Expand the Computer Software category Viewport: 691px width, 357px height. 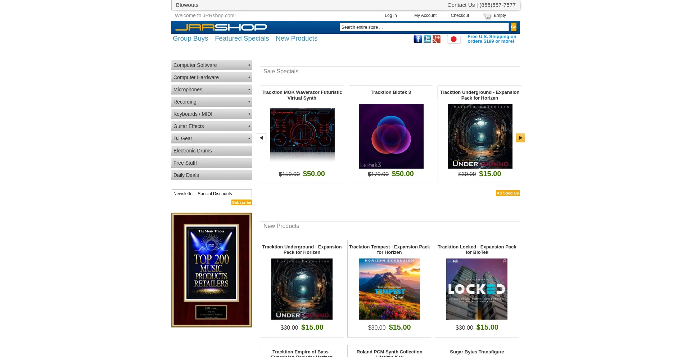[212, 65]
